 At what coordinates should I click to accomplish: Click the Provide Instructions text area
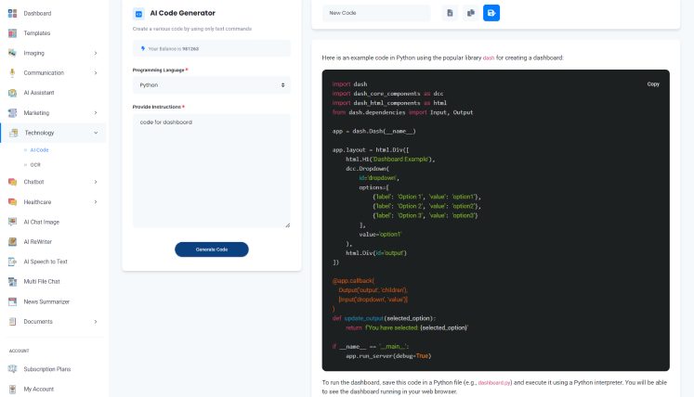pos(212,171)
